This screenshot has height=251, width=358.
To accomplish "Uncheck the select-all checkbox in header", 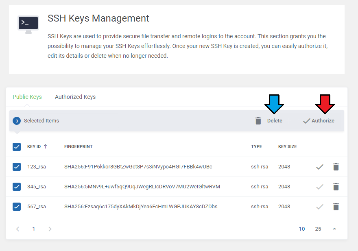I will click(x=17, y=147).
